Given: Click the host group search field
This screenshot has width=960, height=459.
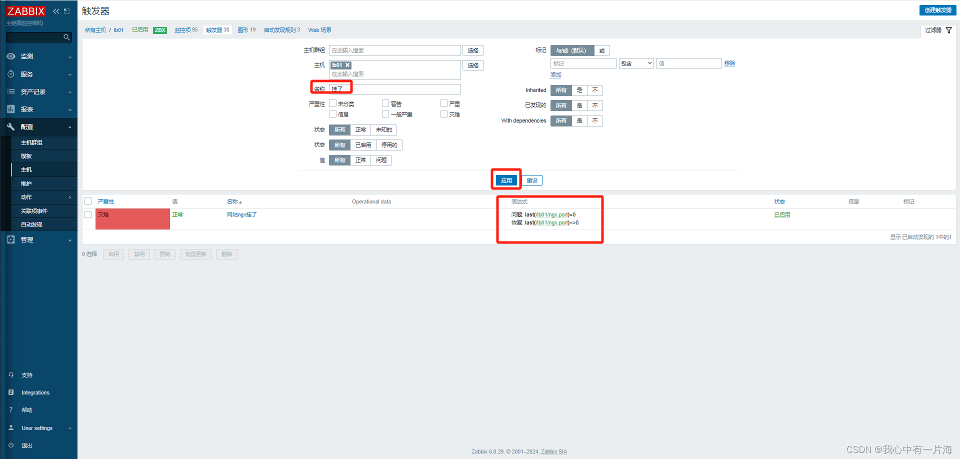Looking at the screenshot, I should (x=395, y=50).
